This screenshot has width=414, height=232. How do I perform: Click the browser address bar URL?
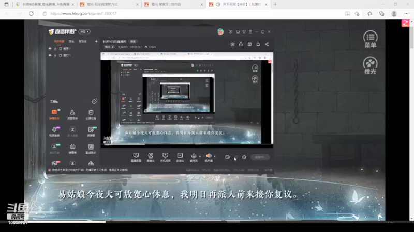(83, 14)
